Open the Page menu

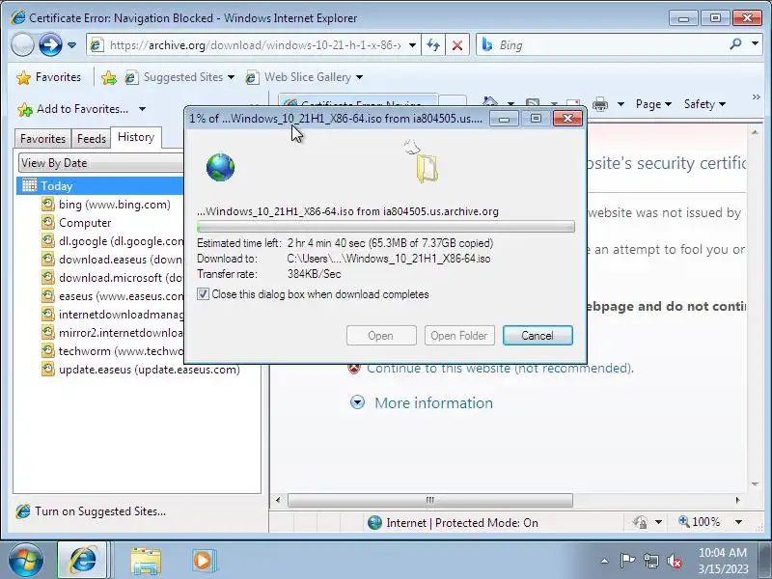point(653,104)
